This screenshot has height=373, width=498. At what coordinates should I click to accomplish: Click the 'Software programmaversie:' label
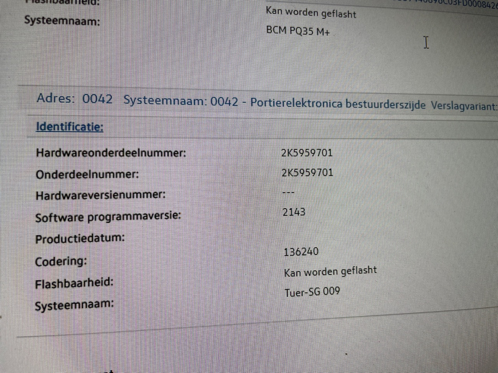(x=108, y=217)
